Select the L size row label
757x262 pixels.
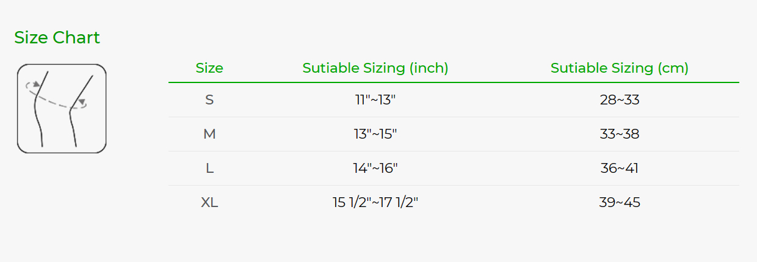tap(209, 168)
